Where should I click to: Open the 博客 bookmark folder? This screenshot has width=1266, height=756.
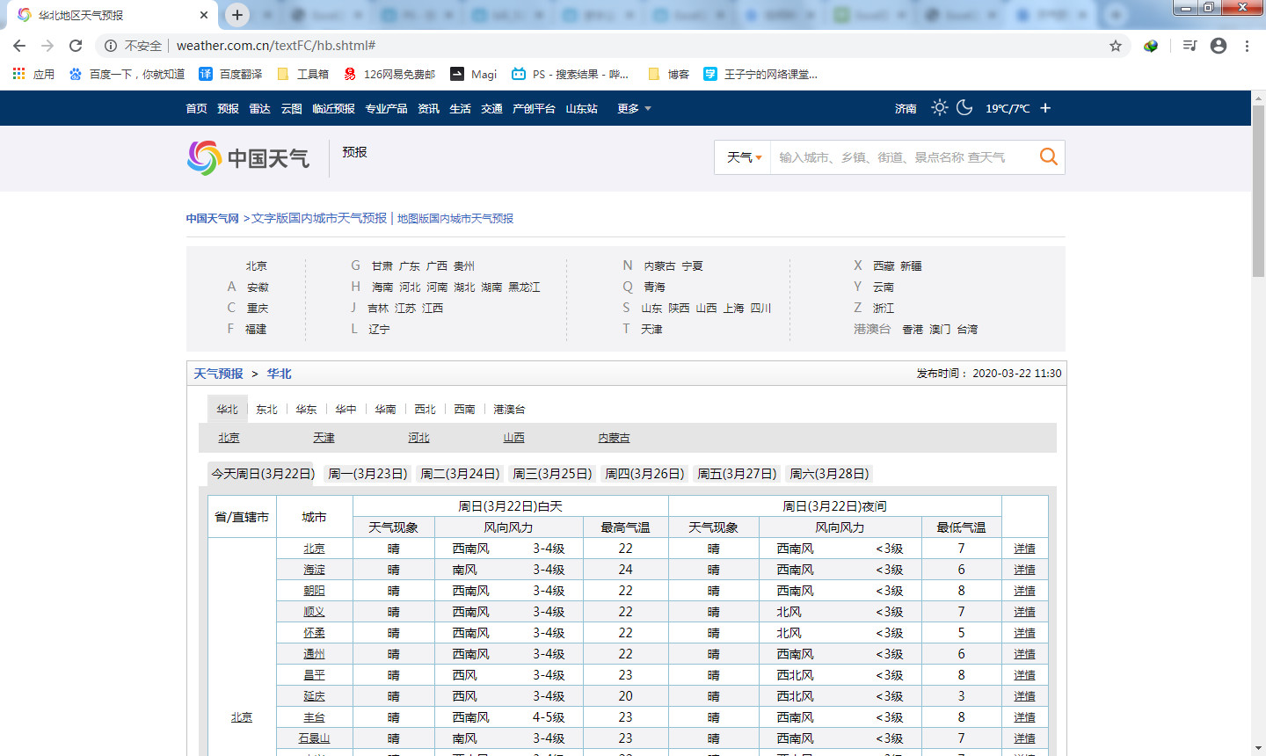click(669, 74)
